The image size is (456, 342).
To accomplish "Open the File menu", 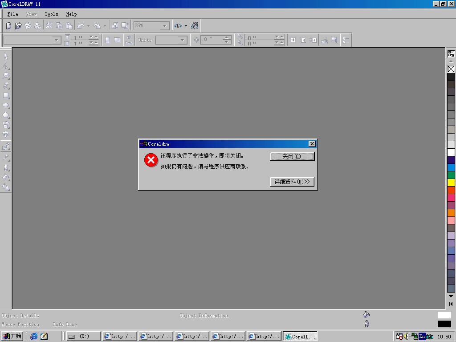I will tap(12, 14).
